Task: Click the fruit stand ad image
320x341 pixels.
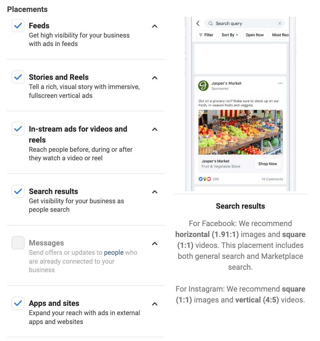Action: click(240, 132)
